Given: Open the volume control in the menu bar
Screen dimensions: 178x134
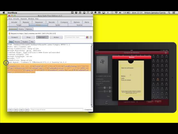Looking at the screenshot, I should pos(120,13).
